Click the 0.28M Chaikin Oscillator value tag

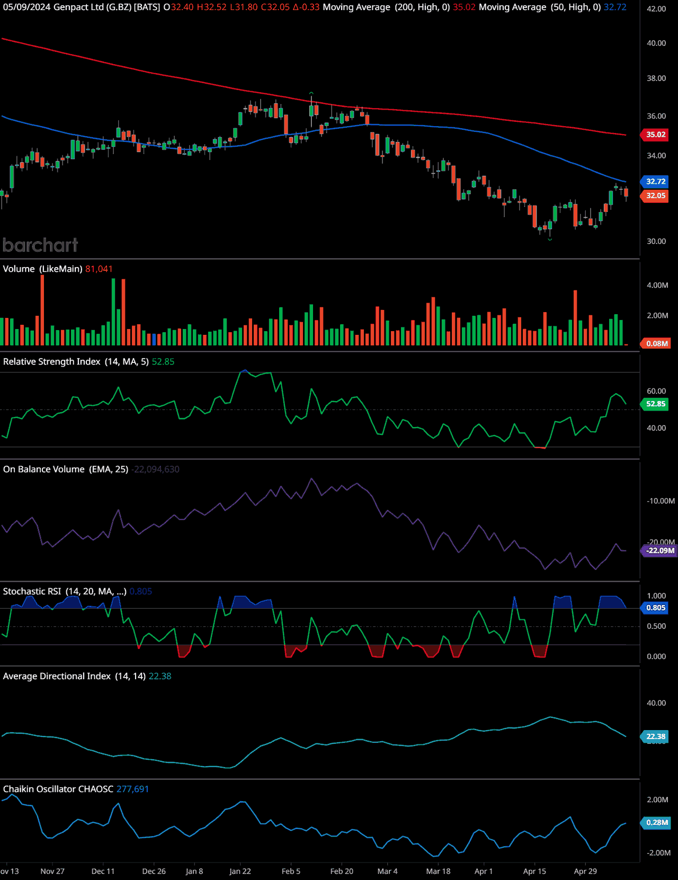tap(656, 823)
